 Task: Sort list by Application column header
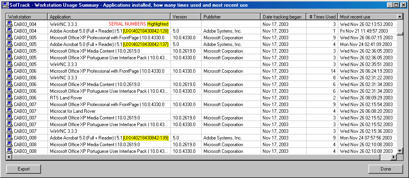(109, 17)
